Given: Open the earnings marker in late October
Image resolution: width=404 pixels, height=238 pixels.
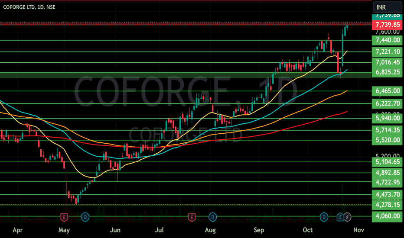Looking at the screenshot, I should tap(340, 217).
